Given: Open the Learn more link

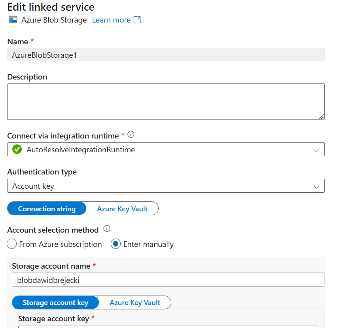Looking at the screenshot, I should [111, 20].
